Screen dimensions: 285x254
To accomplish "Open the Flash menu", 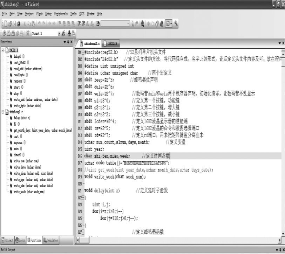I will [x=40, y=14].
